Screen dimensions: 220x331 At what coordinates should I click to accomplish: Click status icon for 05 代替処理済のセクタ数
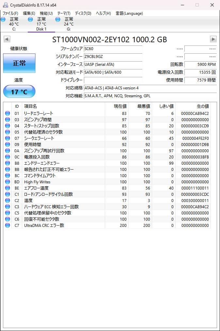pyautogui.click(x=8, y=132)
